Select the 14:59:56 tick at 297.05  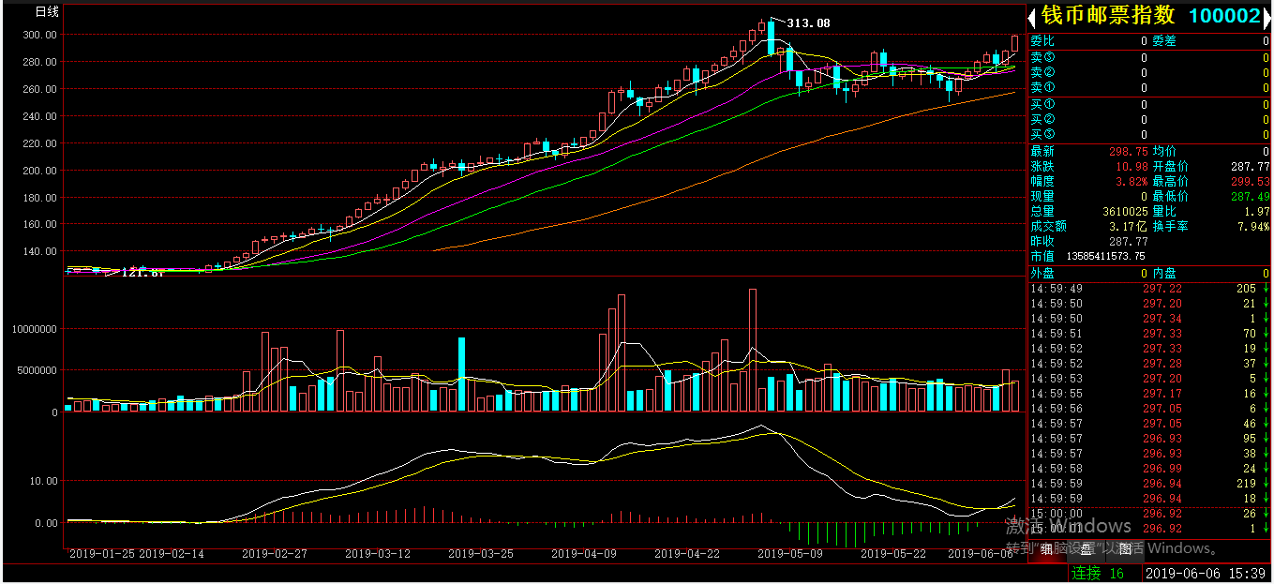1149,409
